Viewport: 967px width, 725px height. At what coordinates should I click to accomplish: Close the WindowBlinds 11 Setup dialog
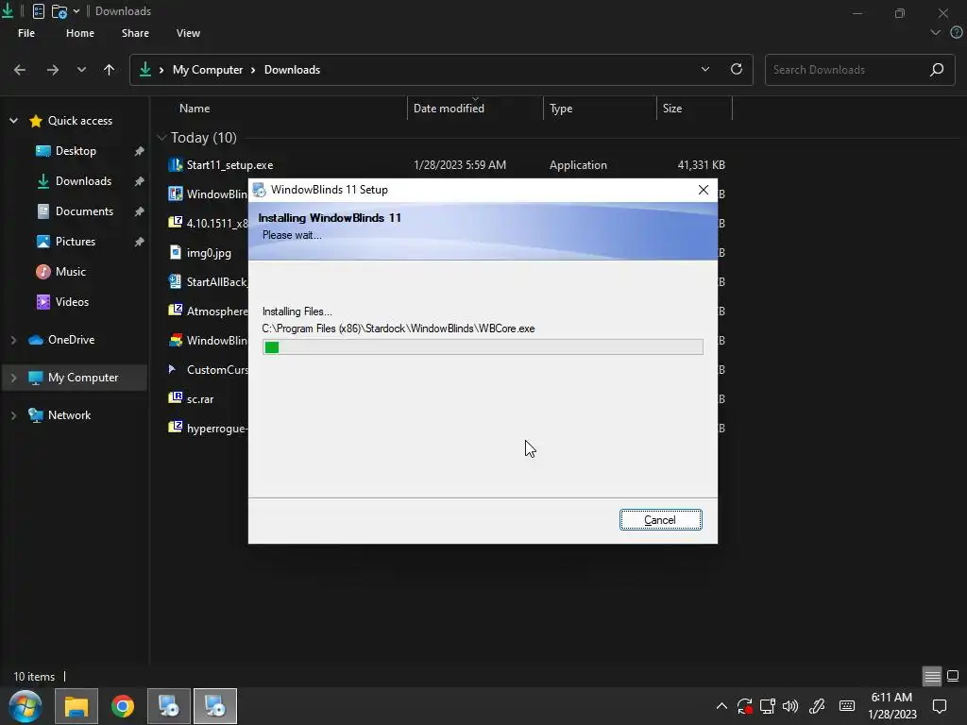click(x=703, y=190)
